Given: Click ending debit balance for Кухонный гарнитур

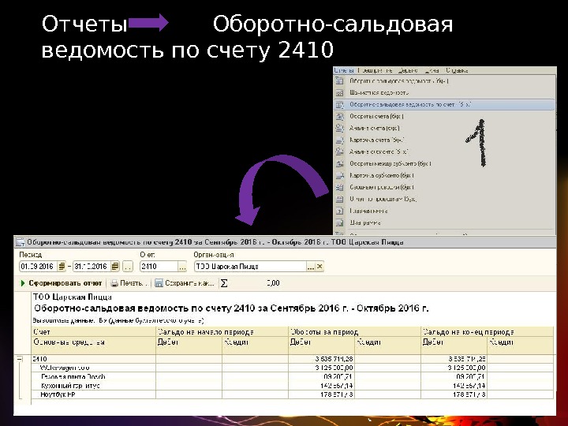Looking at the screenshot, I should click(454, 386).
